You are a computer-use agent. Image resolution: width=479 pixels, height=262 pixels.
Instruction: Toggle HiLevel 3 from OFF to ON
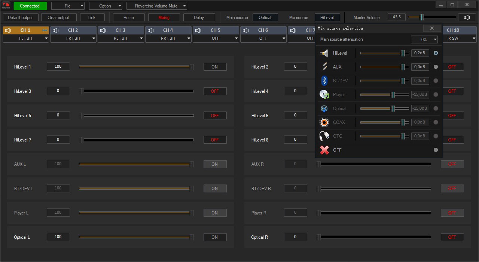215,91
